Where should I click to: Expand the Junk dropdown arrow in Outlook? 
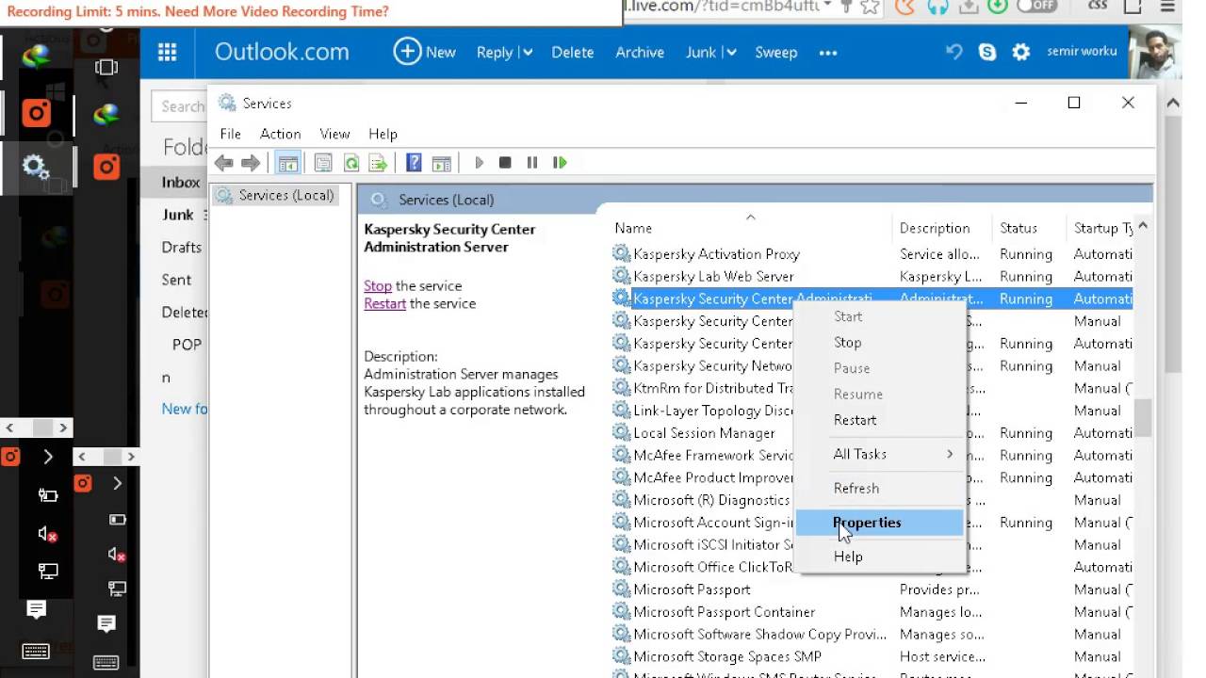tap(730, 53)
